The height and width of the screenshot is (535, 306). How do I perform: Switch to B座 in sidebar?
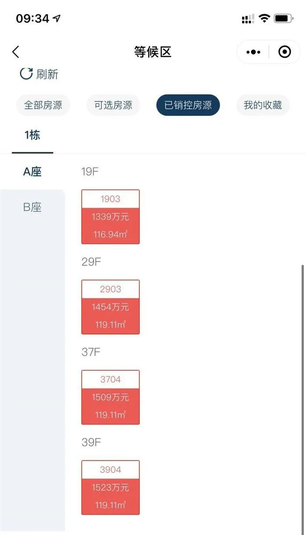point(32,207)
